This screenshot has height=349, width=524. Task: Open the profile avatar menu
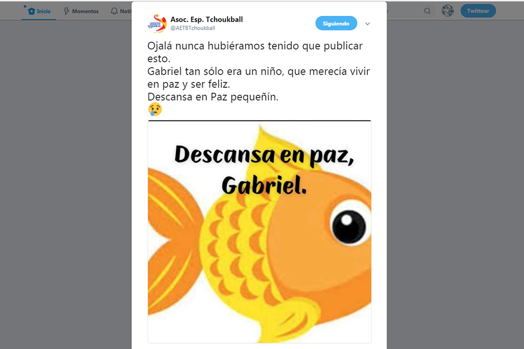click(x=447, y=11)
